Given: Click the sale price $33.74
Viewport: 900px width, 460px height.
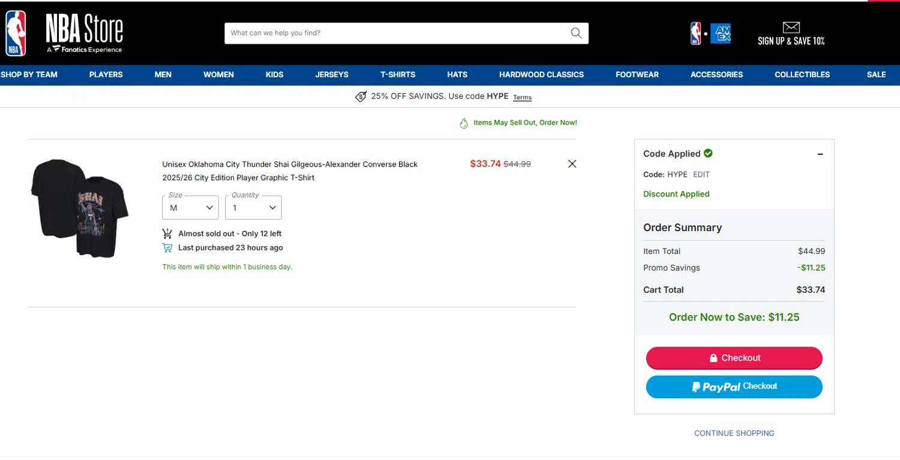Looking at the screenshot, I should pos(485,164).
